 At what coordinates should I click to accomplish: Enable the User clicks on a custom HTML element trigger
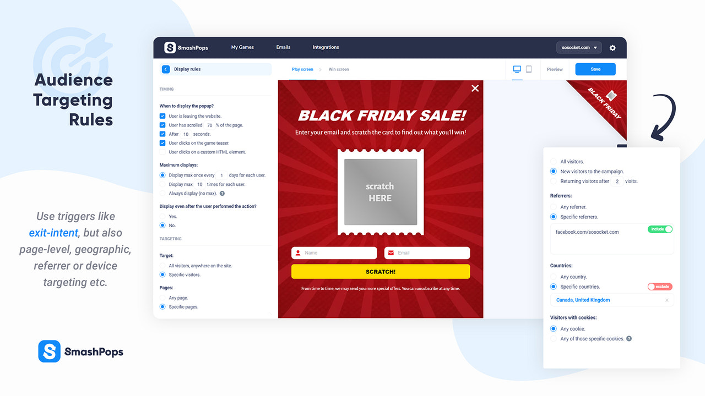click(162, 152)
